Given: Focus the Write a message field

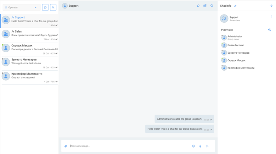Looking at the screenshot, I should pos(130,146).
